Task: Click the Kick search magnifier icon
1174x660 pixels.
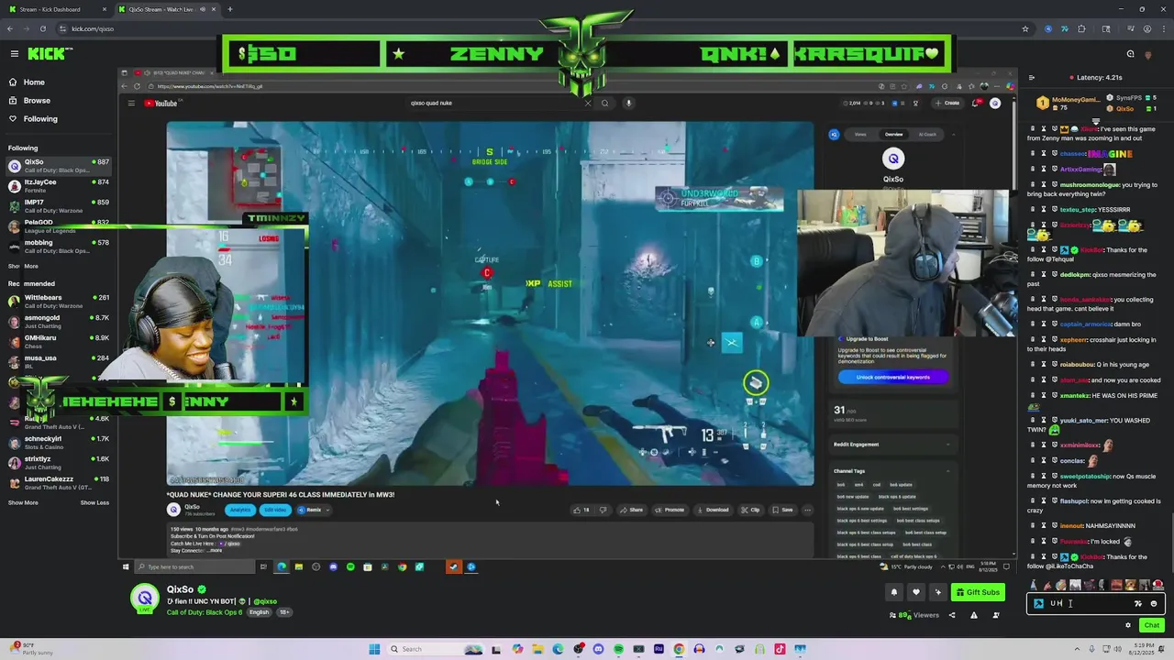Action: click(1130, 54)
